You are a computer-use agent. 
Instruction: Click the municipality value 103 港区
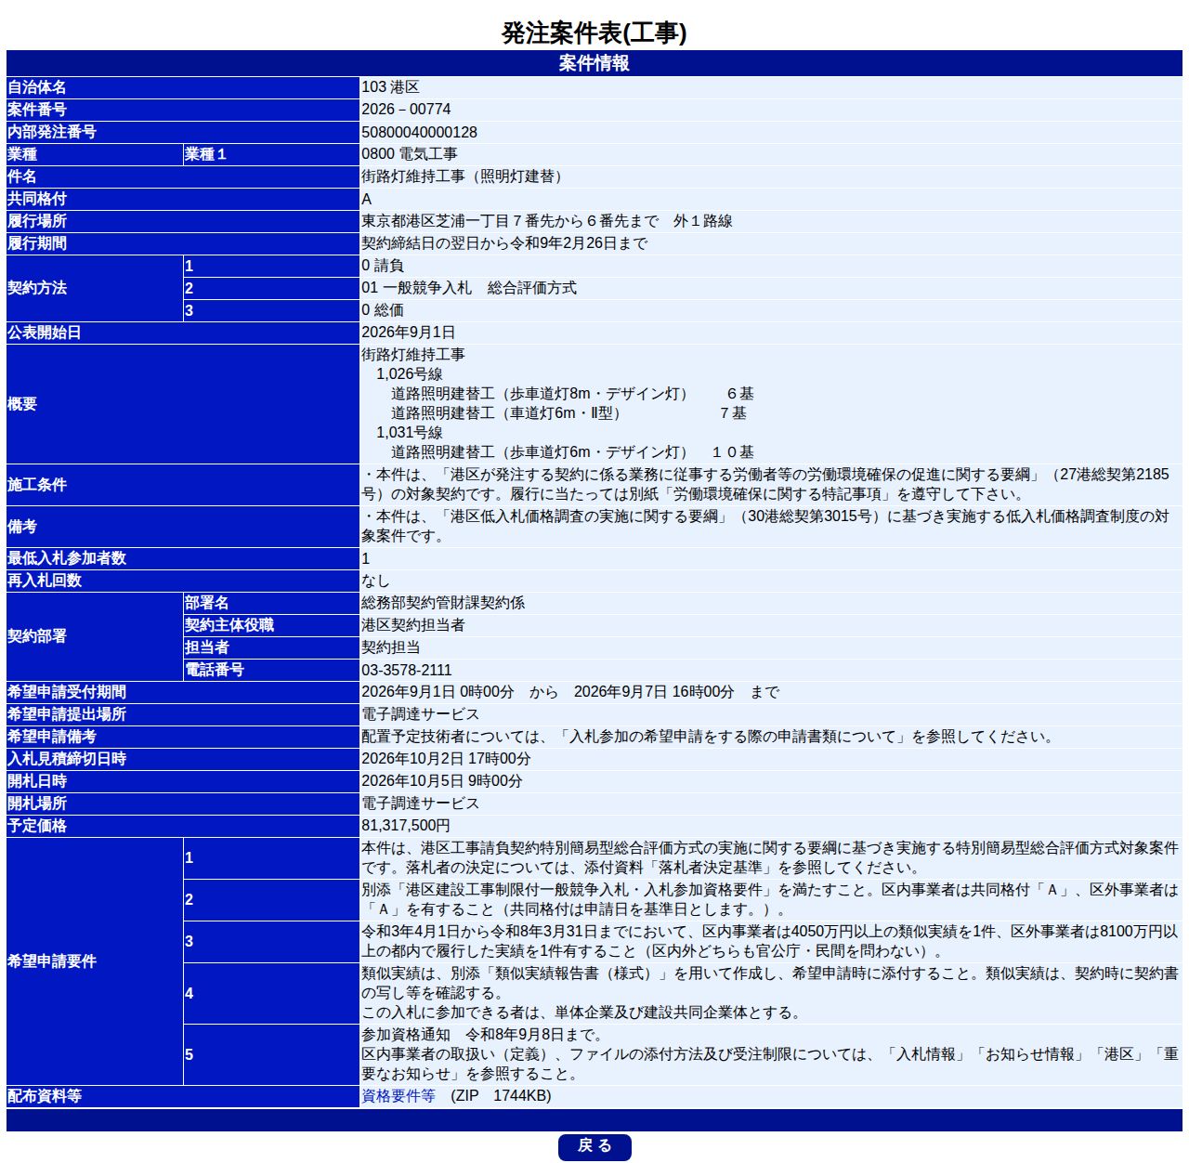pyautogui.click(x=390, y=87)
